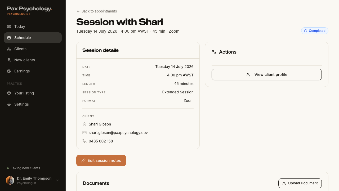The image size is (339, 191).
Task: Click the Today grid icon in sidebar
Action: pos(9,27)
